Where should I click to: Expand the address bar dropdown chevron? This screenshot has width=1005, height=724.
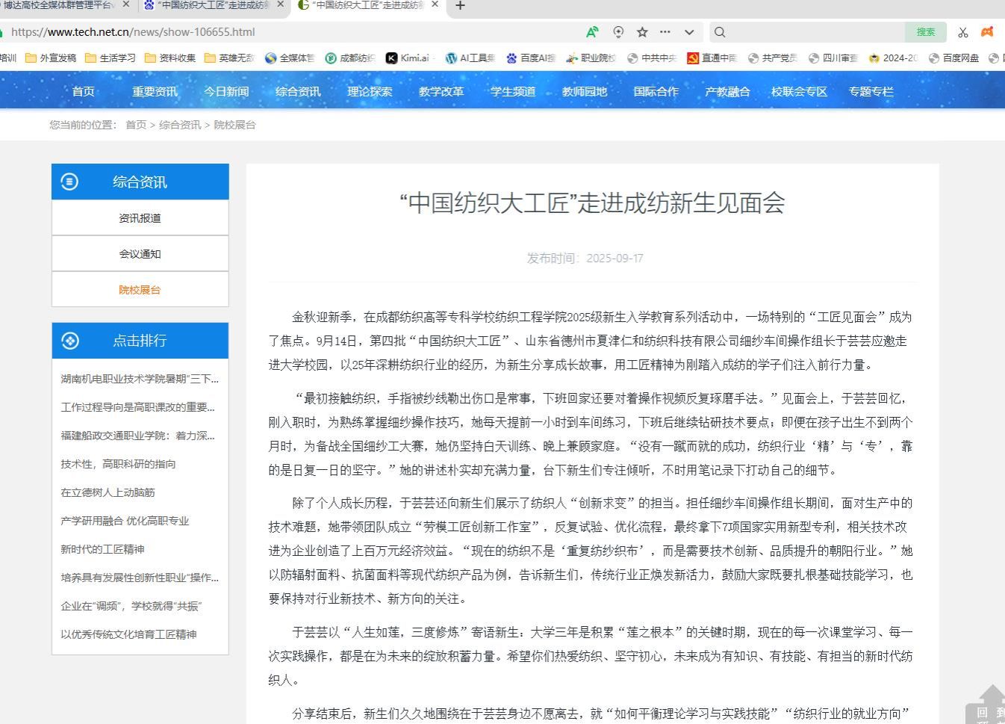[689, 32]
